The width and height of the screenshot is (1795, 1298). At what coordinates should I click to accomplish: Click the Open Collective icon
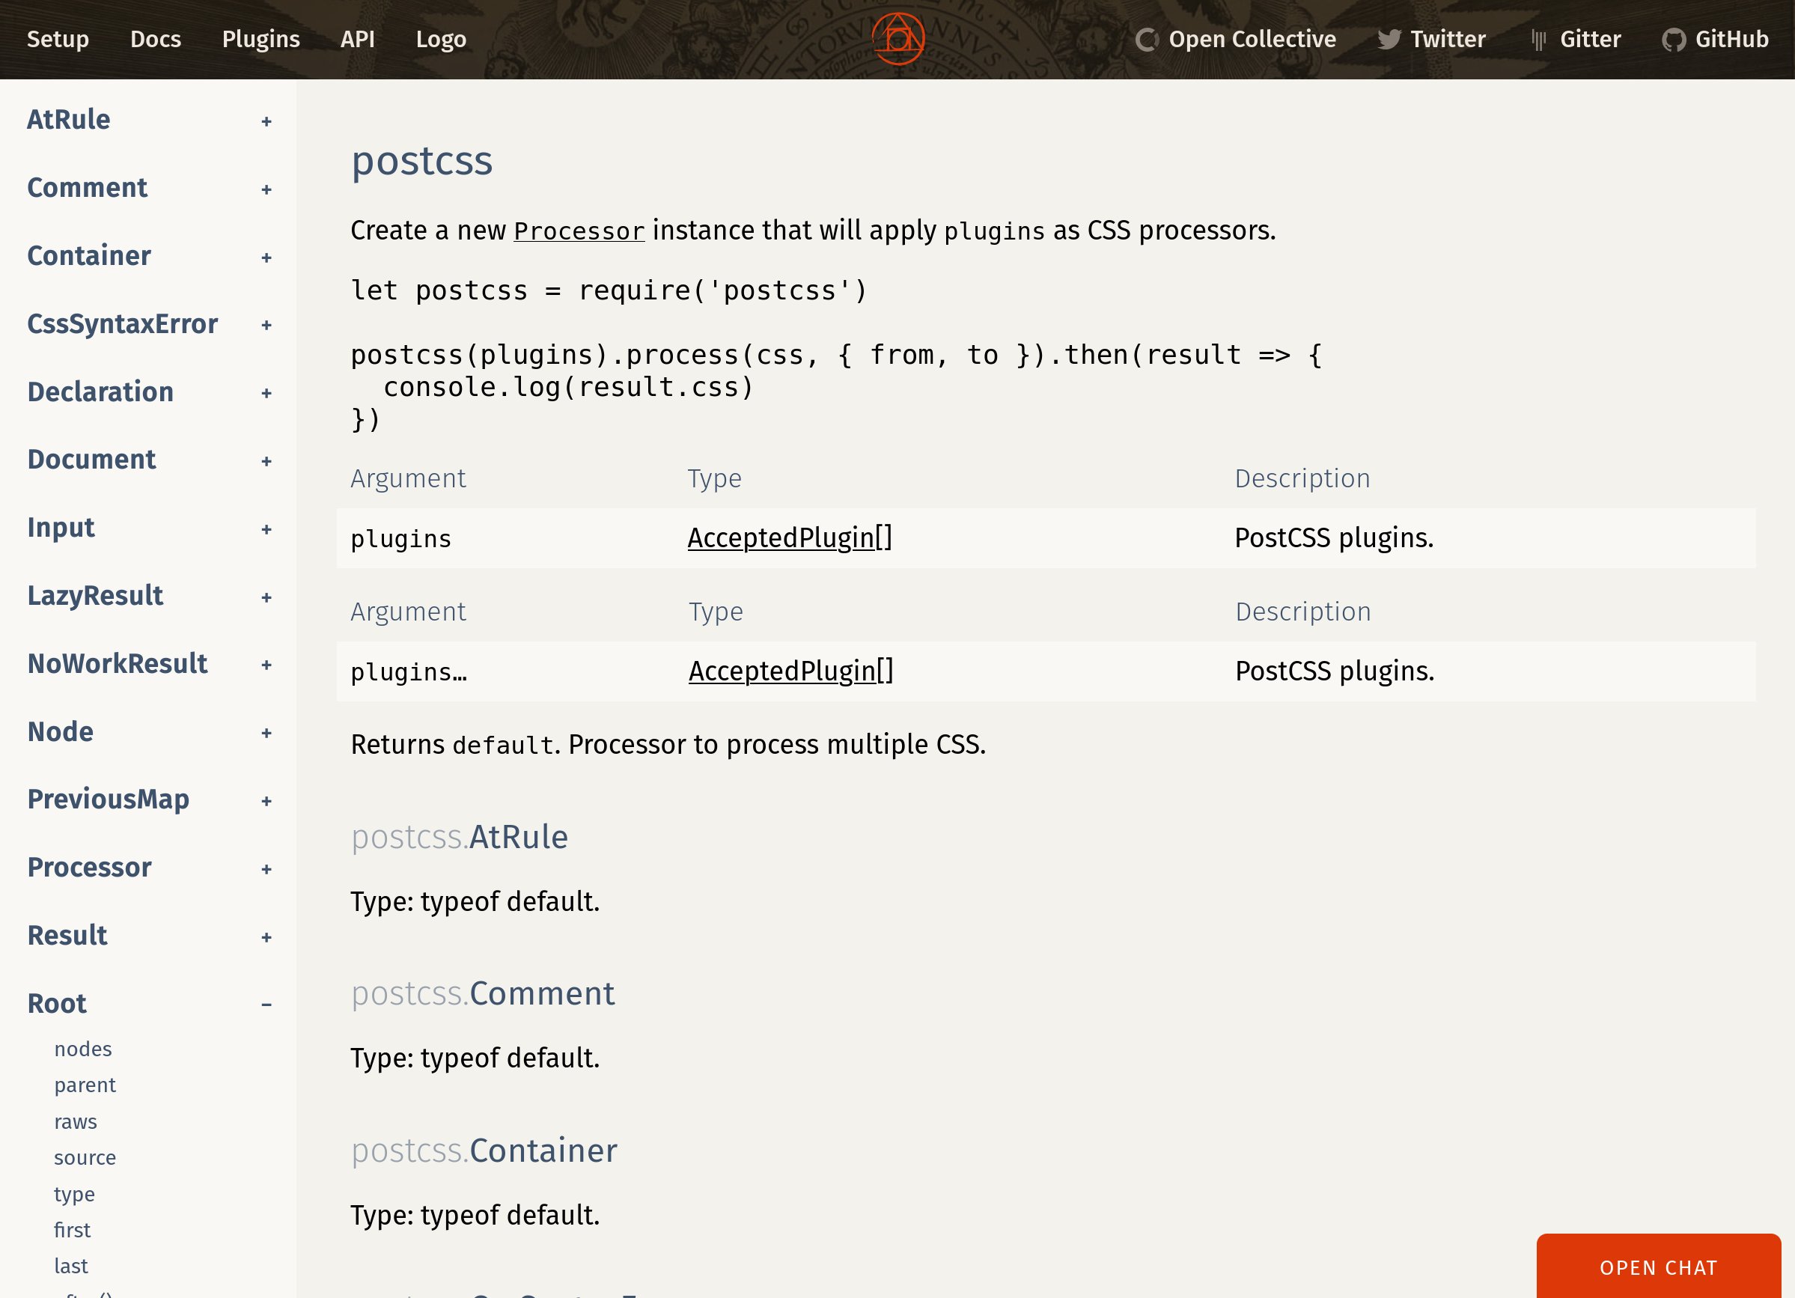[x=1147, y=40]
